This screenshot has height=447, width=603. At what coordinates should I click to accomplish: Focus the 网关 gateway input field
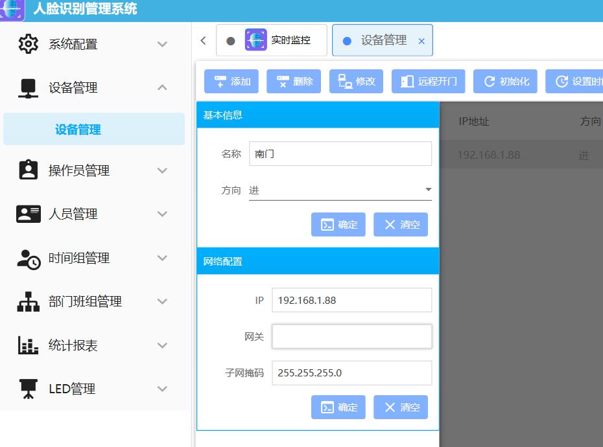[351, 337]
